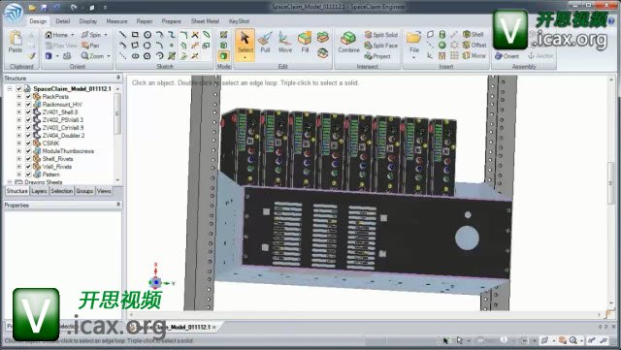Click the Mirror tool
Screen dimensions: 621x350
[474, 56]
